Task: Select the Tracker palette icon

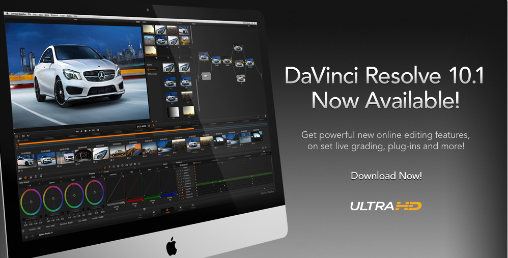Action: [x=118, y=166]
